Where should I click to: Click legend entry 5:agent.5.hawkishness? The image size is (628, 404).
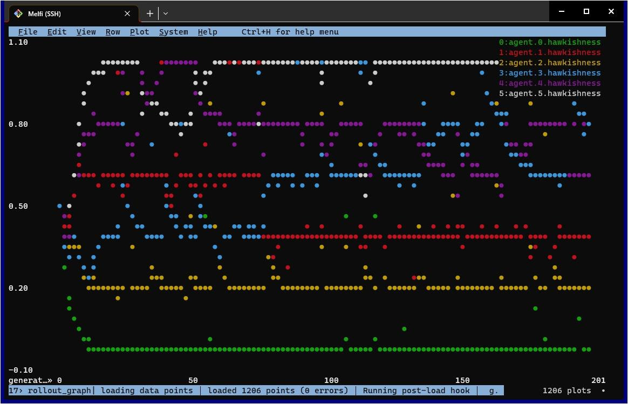point(549,93)
